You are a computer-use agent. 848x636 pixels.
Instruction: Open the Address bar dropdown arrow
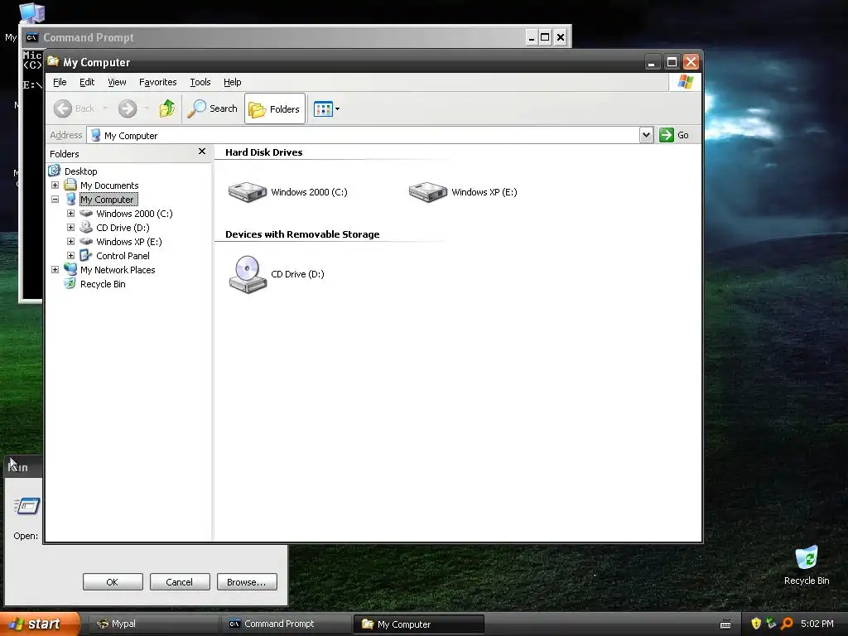tap(646, 135)
